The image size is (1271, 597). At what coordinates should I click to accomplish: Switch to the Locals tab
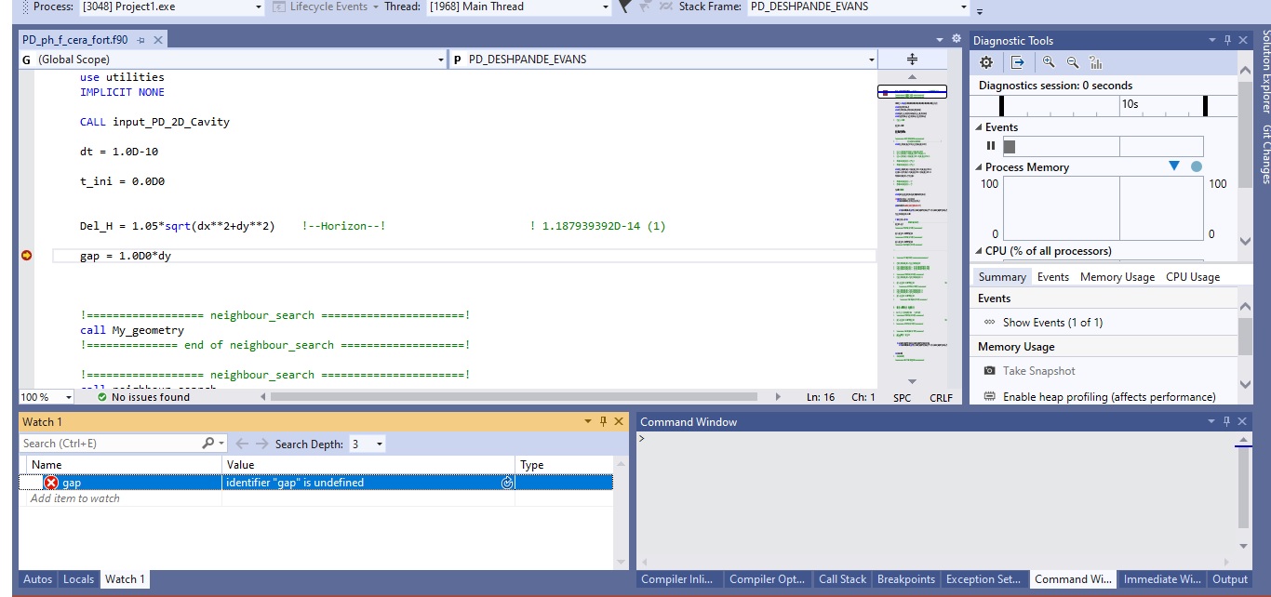click(78, 578)
